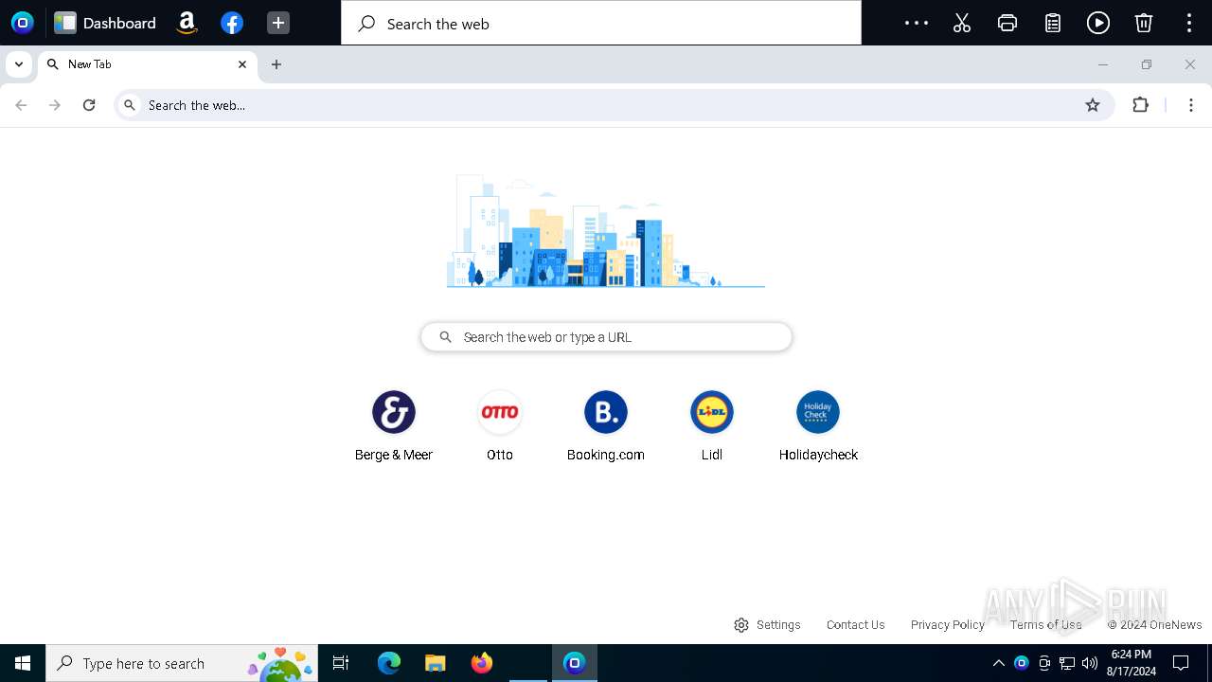Click the taskbar Type here to search box
Screen dimensions: 1212x682
click(182, 663)
